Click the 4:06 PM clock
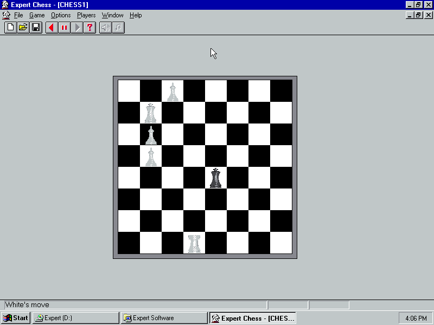Viewport: 434px width, 325px height. (x=416, y=318)
